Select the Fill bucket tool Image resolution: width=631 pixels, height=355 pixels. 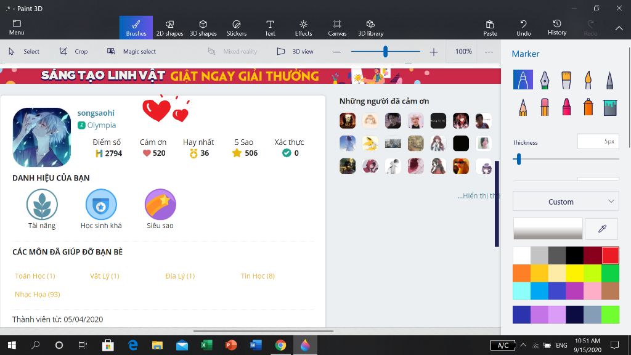(x=609, y=107)
